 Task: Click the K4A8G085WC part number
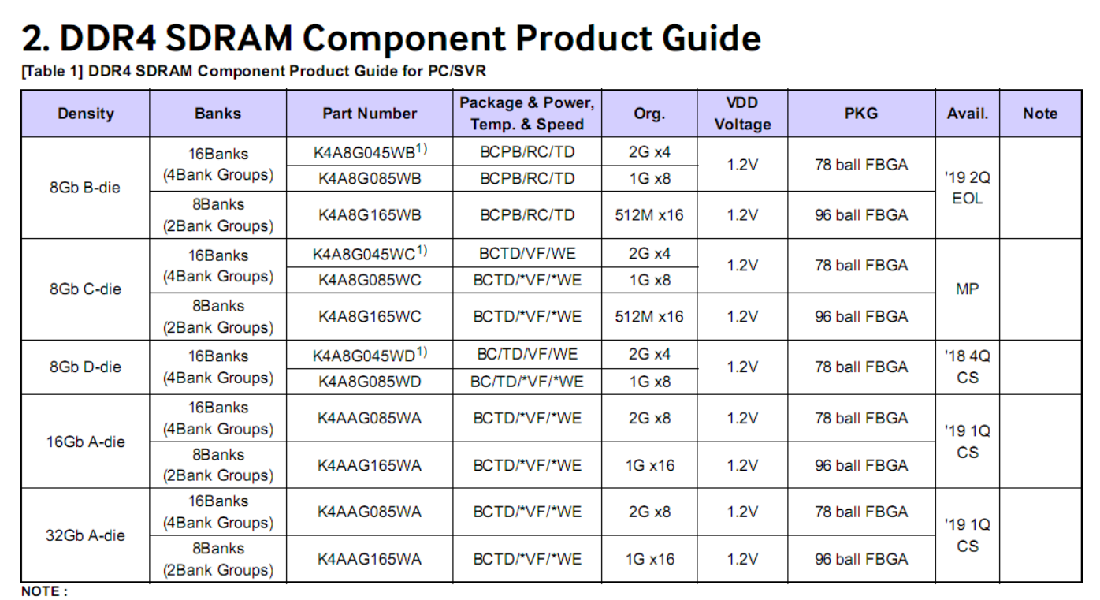pos(370,280)
